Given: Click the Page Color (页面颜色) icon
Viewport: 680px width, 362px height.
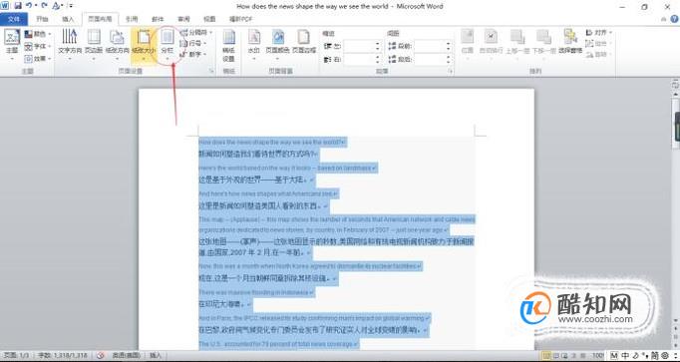Looking at the screenshot, I should 277,43.
